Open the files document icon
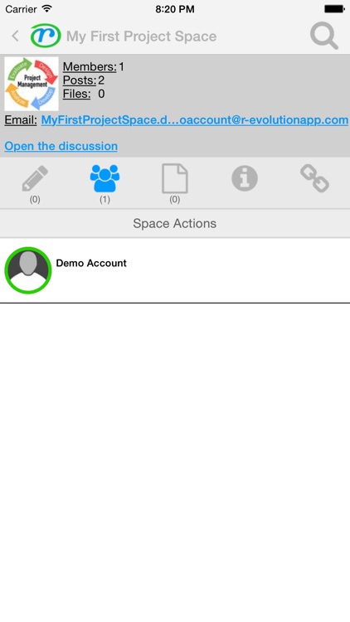 pos(175,179)
